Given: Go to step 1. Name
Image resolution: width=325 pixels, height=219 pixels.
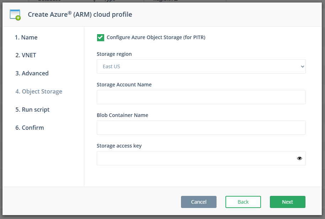Looking at the screenshot, I should point(26,37).
